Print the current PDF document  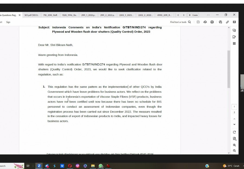point(212,22)
